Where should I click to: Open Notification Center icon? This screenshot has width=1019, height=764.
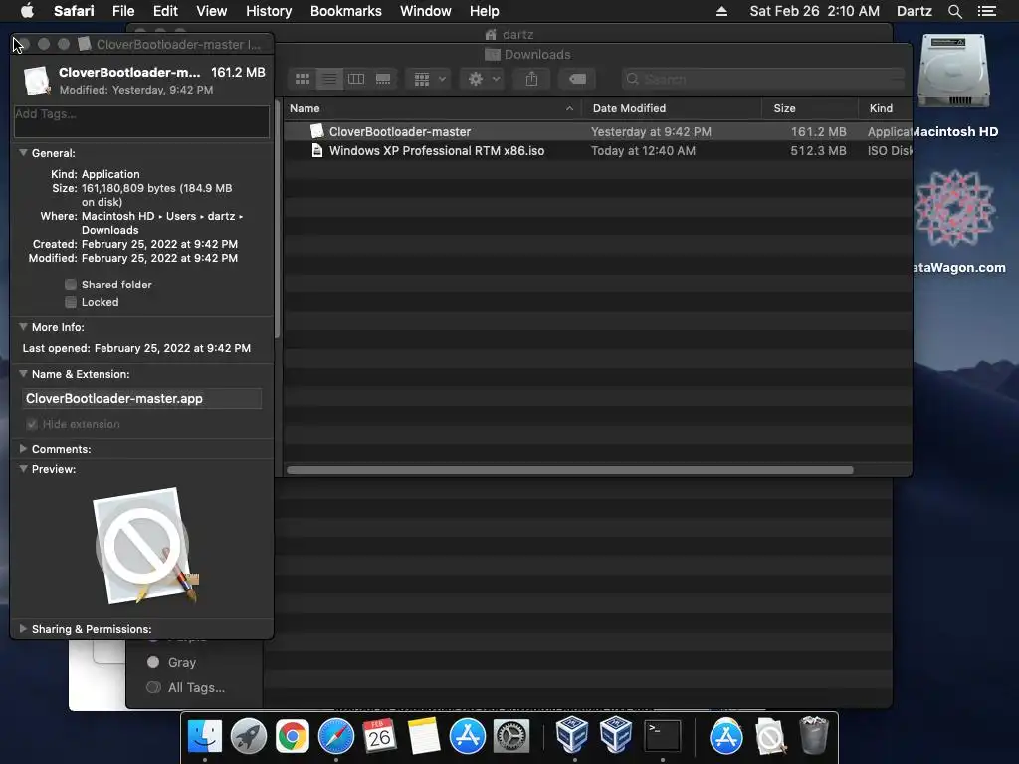pos(986,11)
